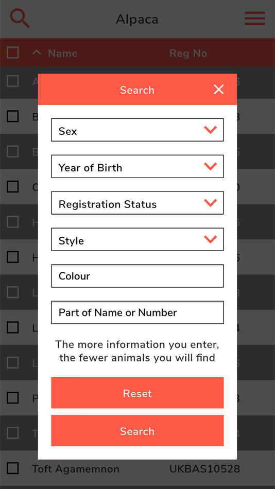Toggle the first row checkbox
This screenshot has height=489, width=275.
[x=13, y=81]
